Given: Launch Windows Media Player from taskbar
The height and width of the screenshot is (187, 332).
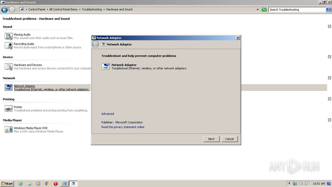Looking at the screenshot, I should point(38,184).
